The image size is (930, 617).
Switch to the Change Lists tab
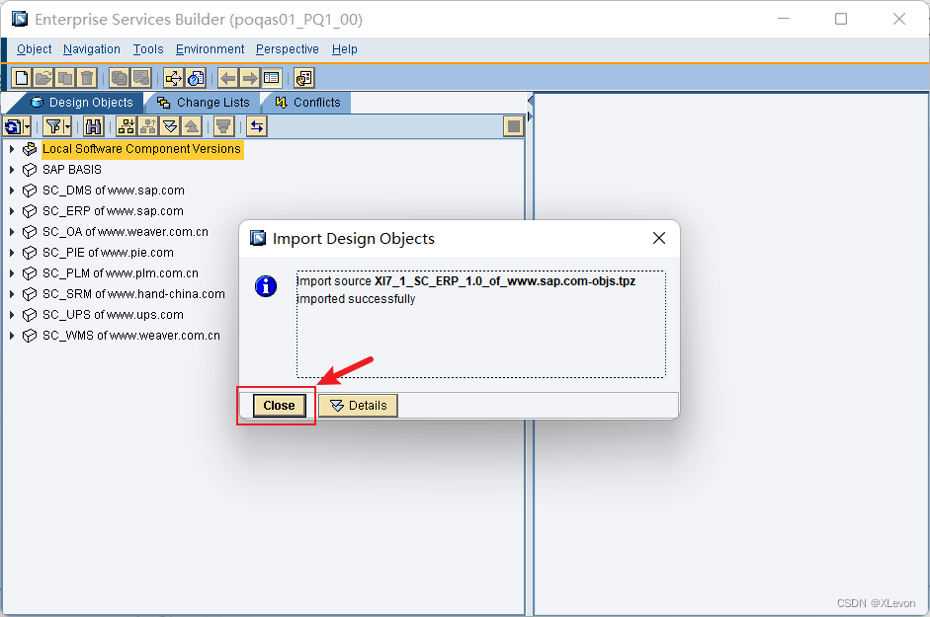tap(204, 103)
